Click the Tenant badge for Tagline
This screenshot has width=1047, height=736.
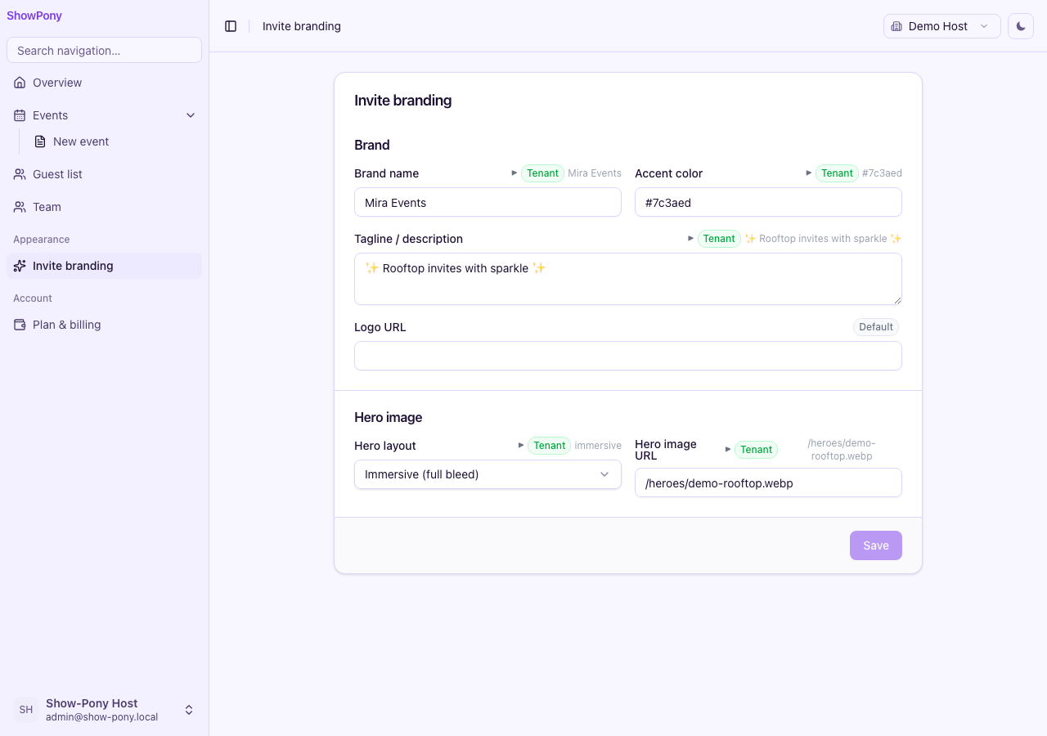(x=719, y=239)
